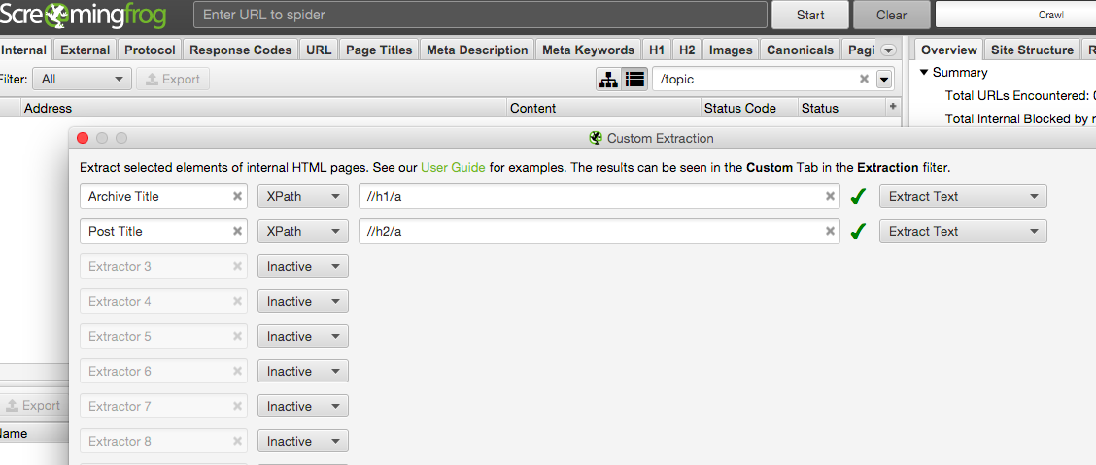1096x465 pixels.
Task: Clear the Post Title name field
Action: [x=237, y=231]
